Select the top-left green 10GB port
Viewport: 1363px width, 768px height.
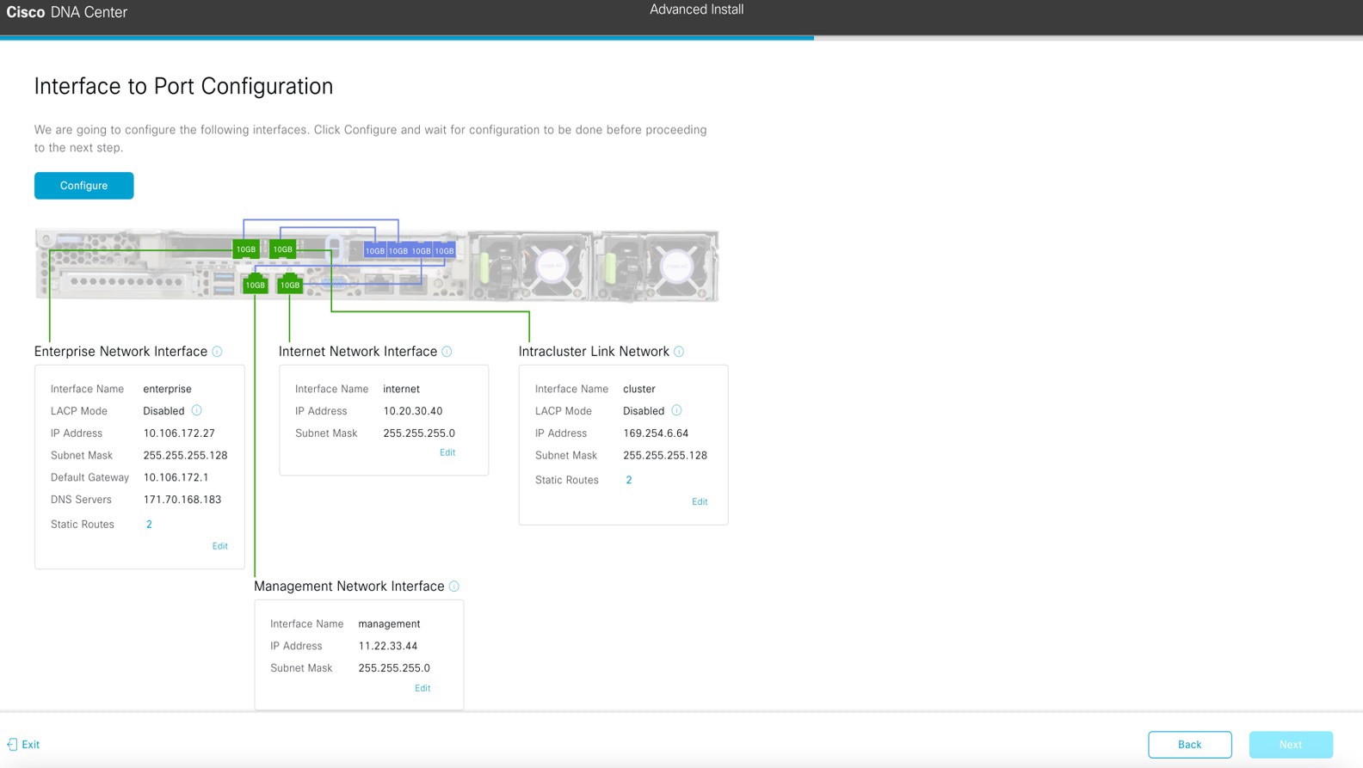[246, 249]
